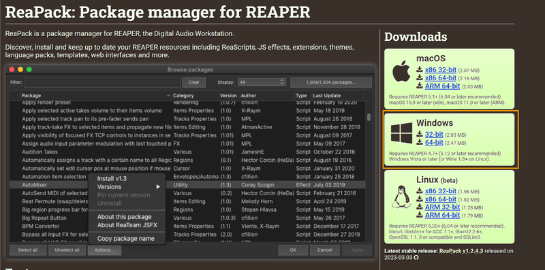The image size is (545, 270).
Task: Toggle sort arrow on Package column header
Action: (168, 95)
